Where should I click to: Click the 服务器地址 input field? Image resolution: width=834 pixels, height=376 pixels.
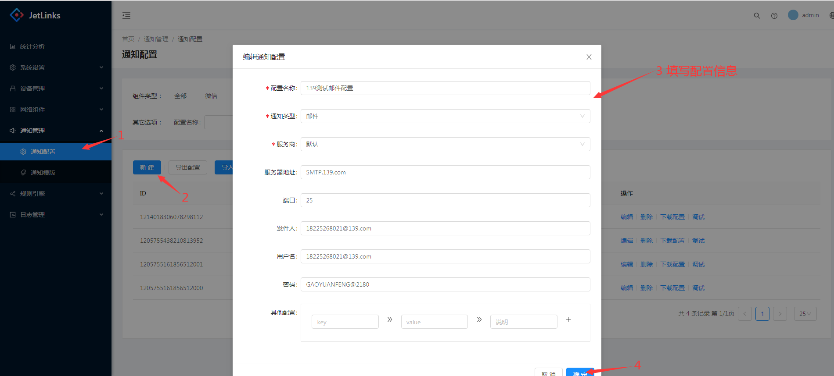click(445, 172)
